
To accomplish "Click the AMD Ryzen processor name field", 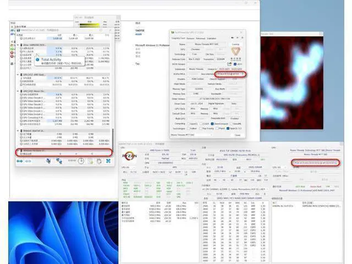I will (159, 150).
